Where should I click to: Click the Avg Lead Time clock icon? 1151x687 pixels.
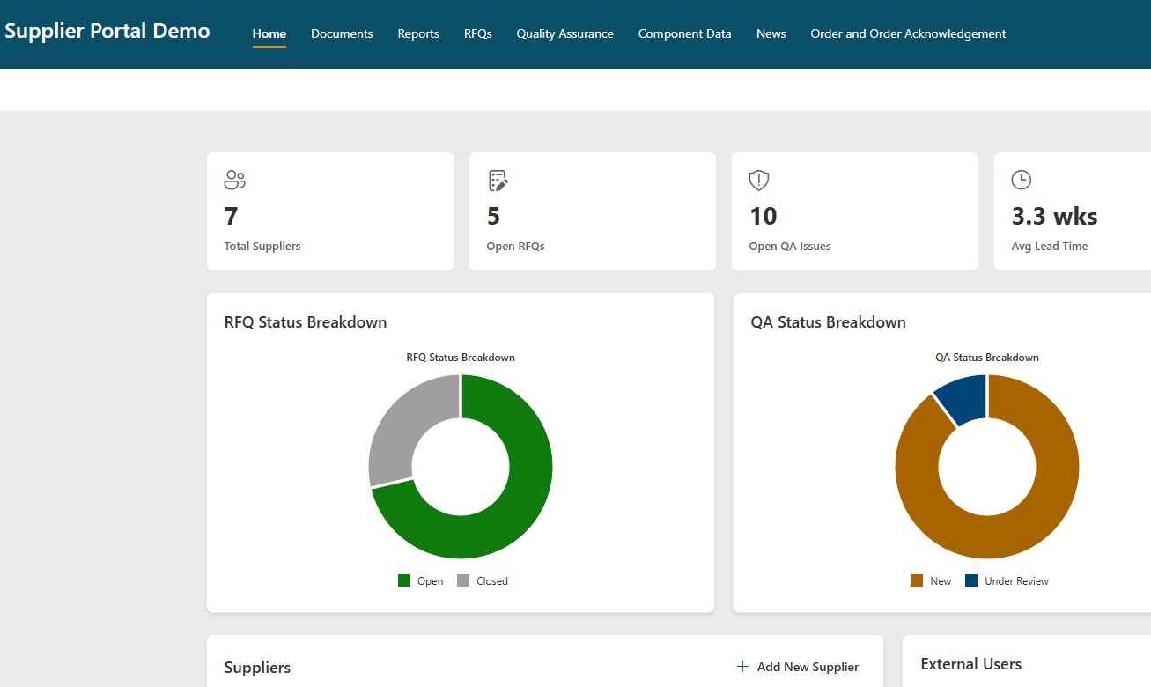(x=1021, y=180)
